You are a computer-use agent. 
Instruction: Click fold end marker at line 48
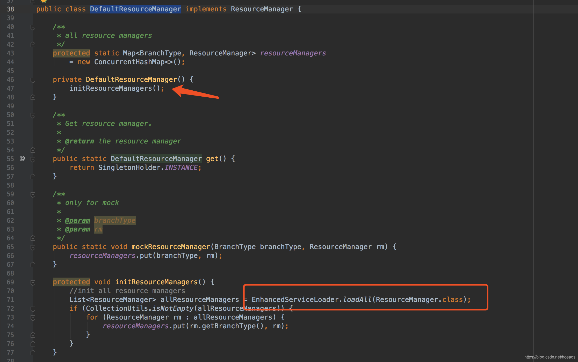pyautogui.click(x=33, y=97)
